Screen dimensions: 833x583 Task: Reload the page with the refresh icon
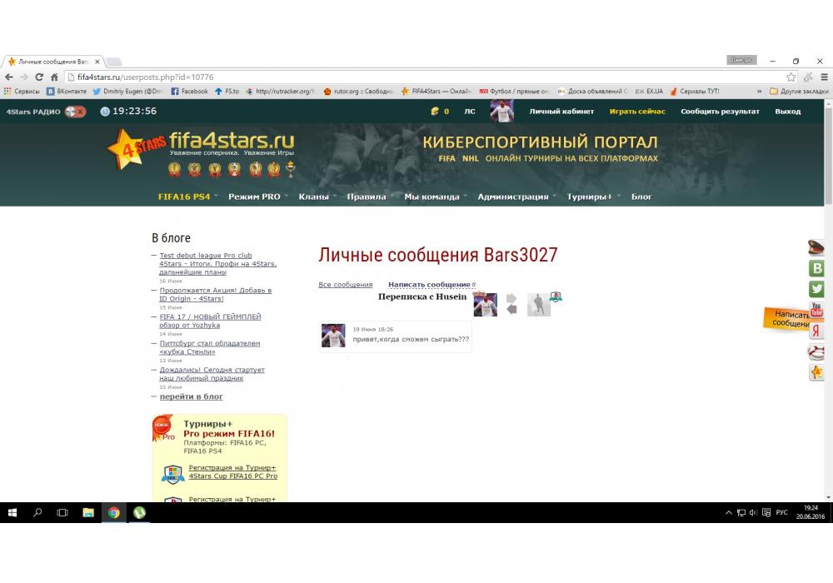(39, 77)
